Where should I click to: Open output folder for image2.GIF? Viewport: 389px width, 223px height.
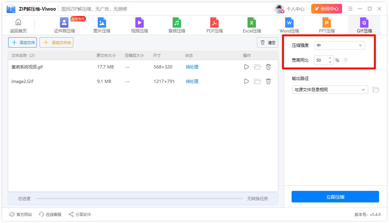[x=258, y=81]
